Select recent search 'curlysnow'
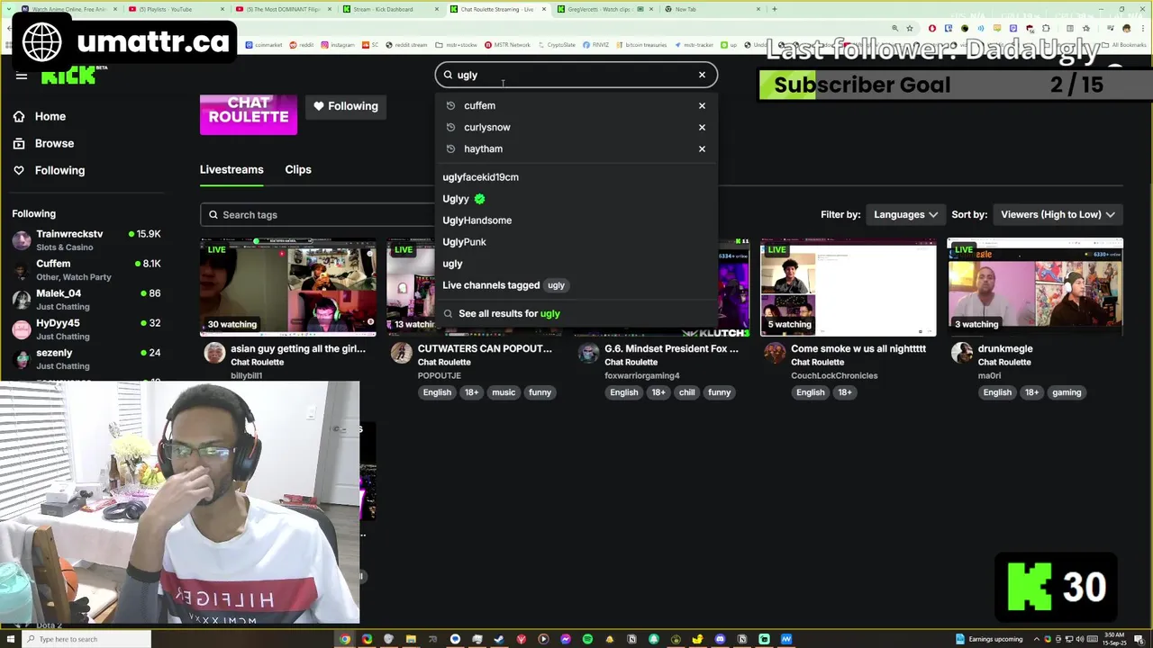The image size is (1153, 648). point(486,127)
